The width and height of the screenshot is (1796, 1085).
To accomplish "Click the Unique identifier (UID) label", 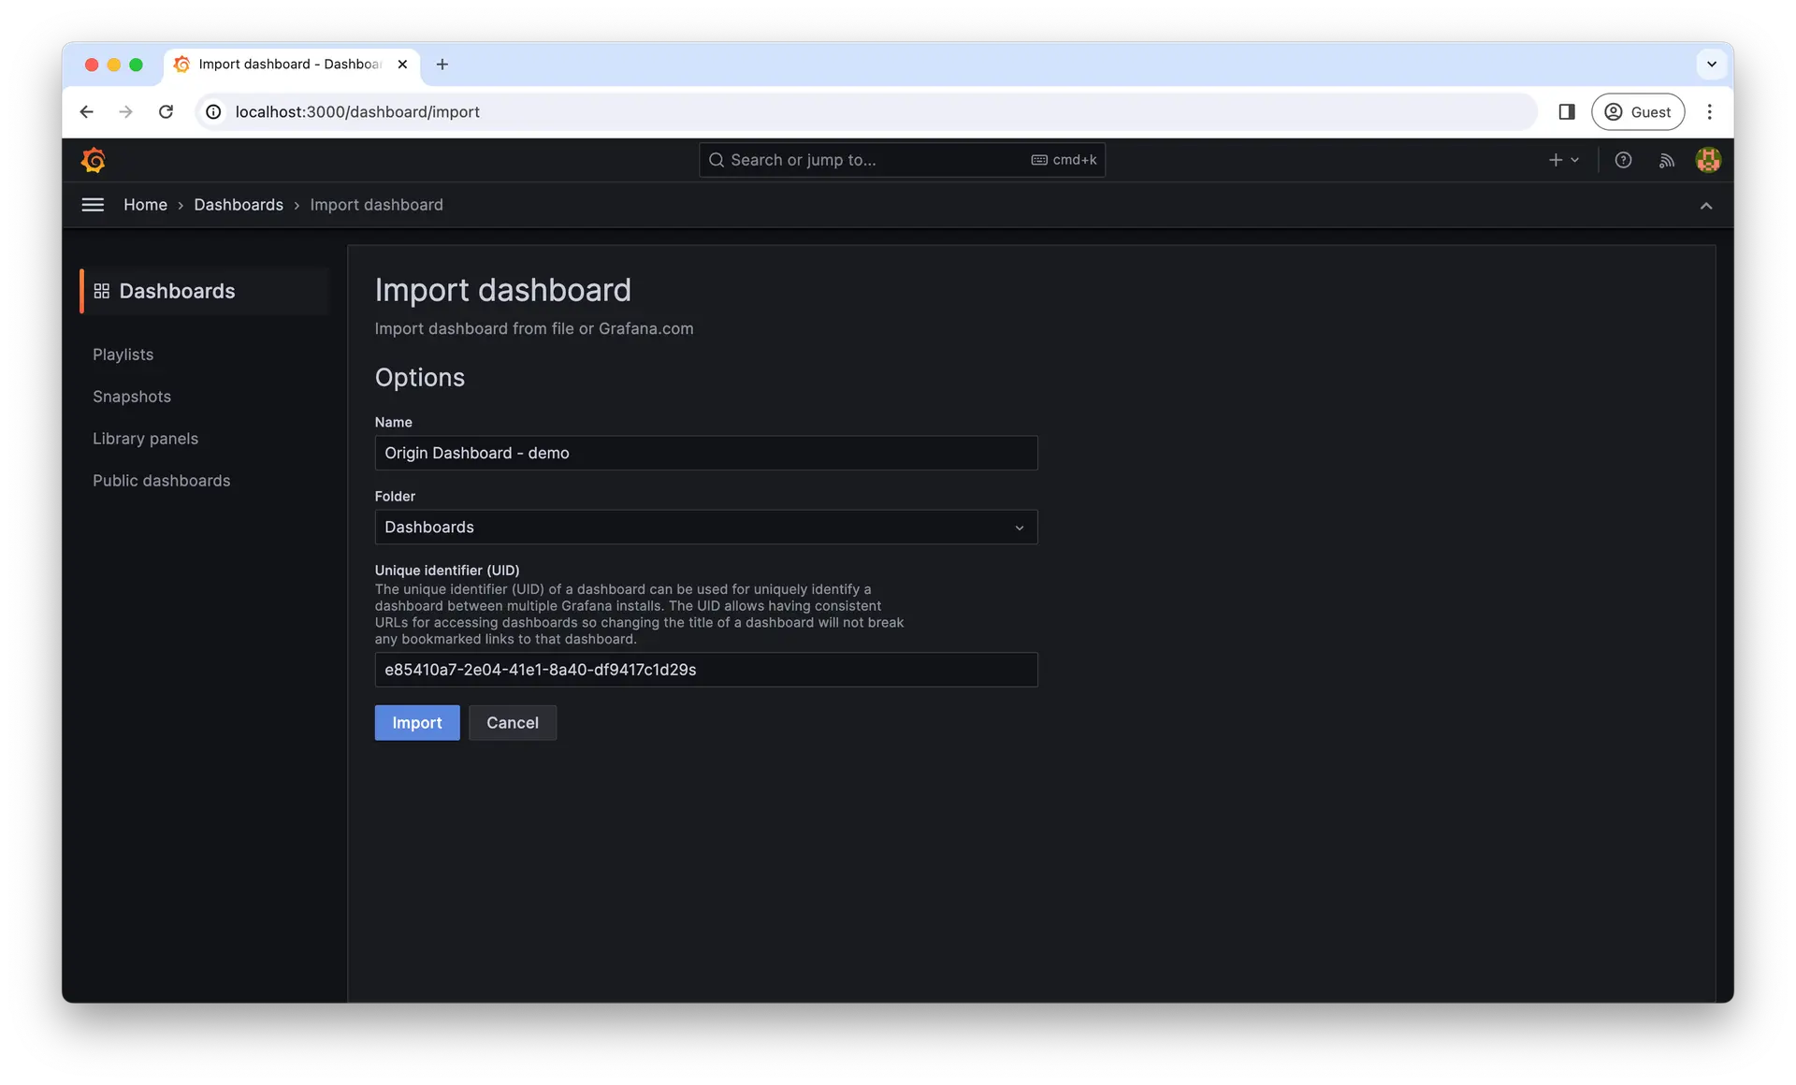I will click(447, 570).
